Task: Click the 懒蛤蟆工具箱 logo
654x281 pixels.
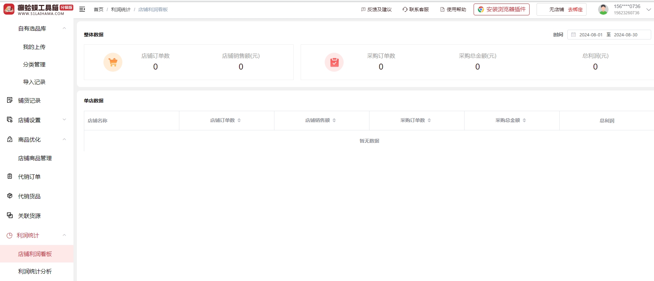Action: (x=38, y=9)
